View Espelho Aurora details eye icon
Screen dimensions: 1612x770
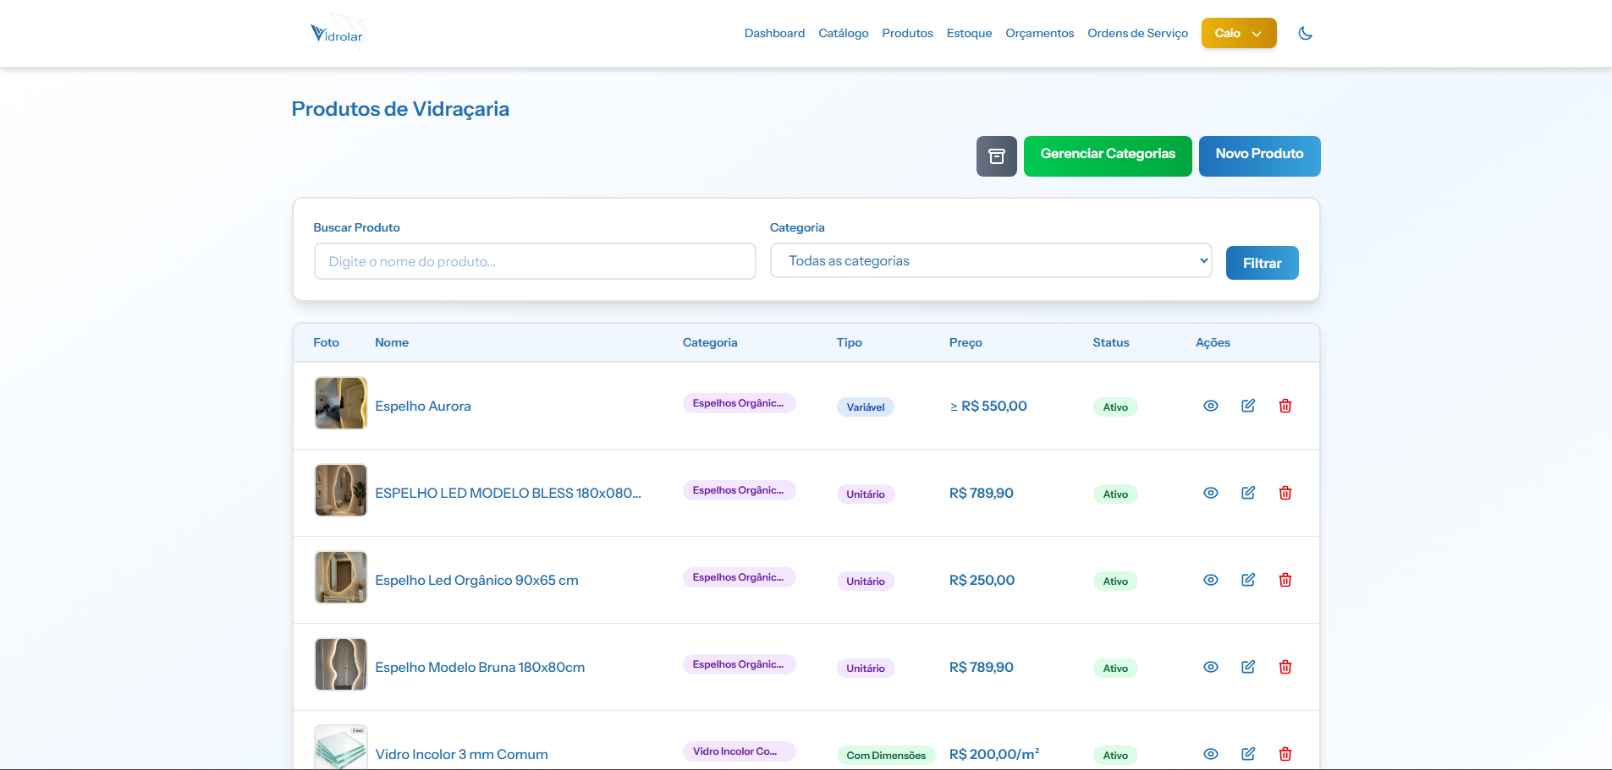coord(1211,406)
